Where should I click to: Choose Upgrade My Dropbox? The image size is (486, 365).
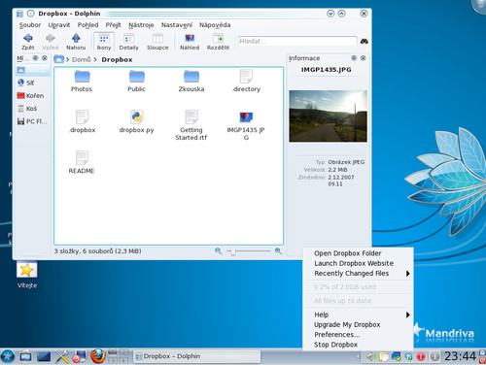coord(347,324)
